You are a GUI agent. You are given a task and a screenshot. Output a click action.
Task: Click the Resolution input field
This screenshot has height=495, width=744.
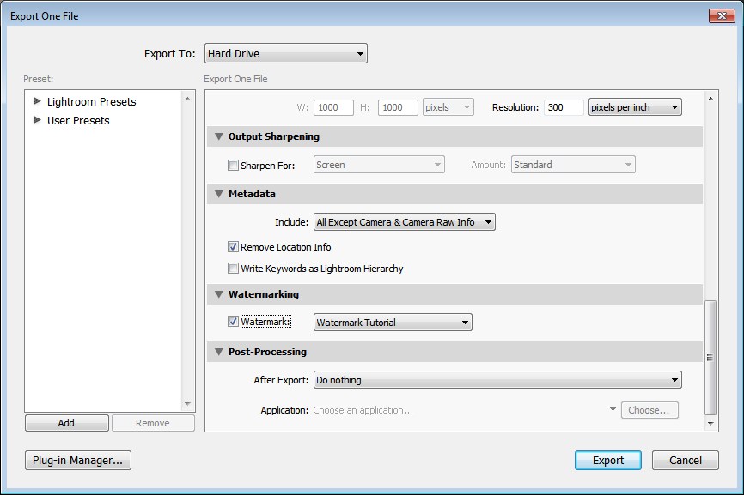(x=564, y=107)
